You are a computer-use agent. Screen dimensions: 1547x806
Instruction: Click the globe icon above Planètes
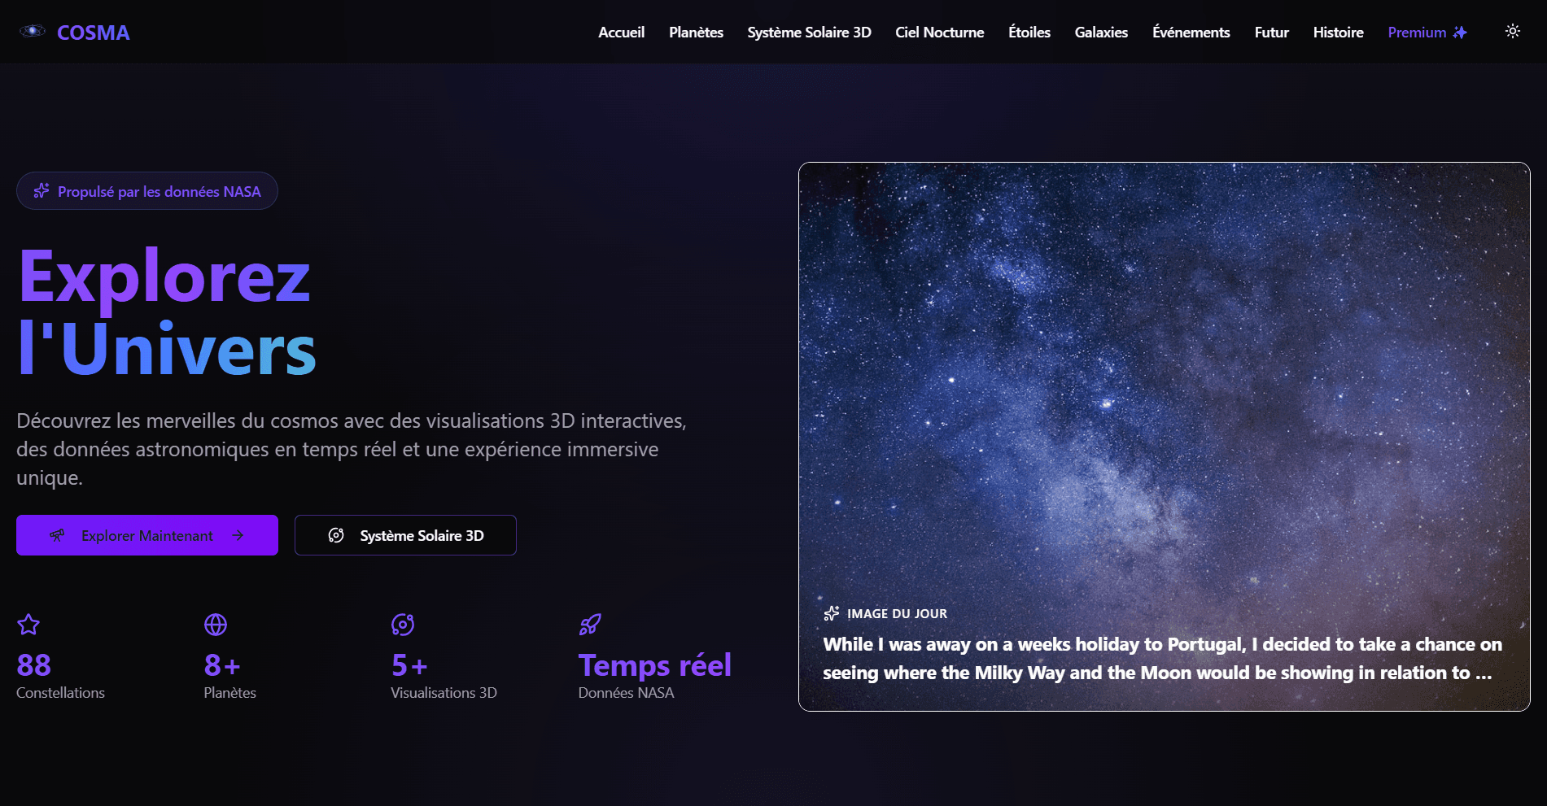pyautogui.click(x=216, y=625)
